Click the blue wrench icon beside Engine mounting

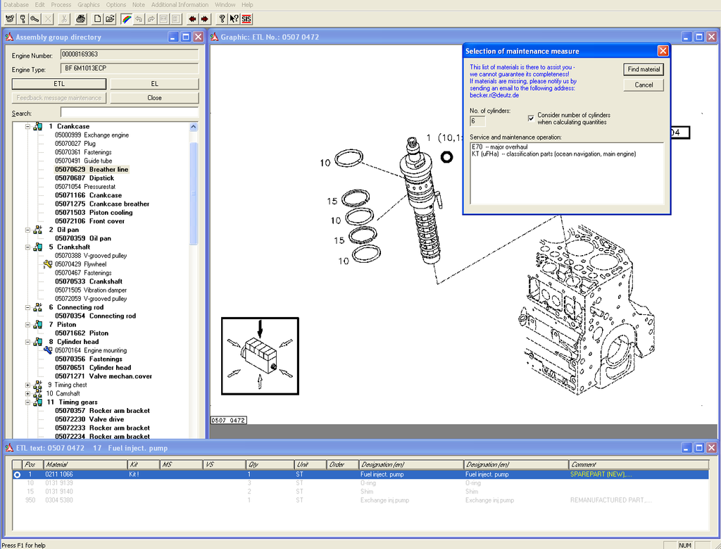pyautogui.click(x=47, y=350)
